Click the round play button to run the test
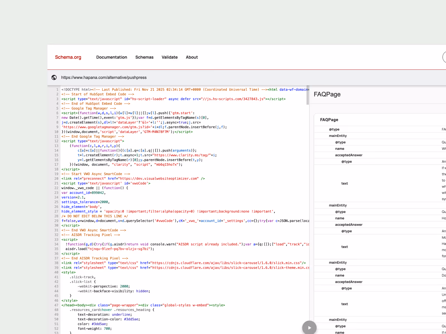Screen dimensions: 446x334 [309, 328]
